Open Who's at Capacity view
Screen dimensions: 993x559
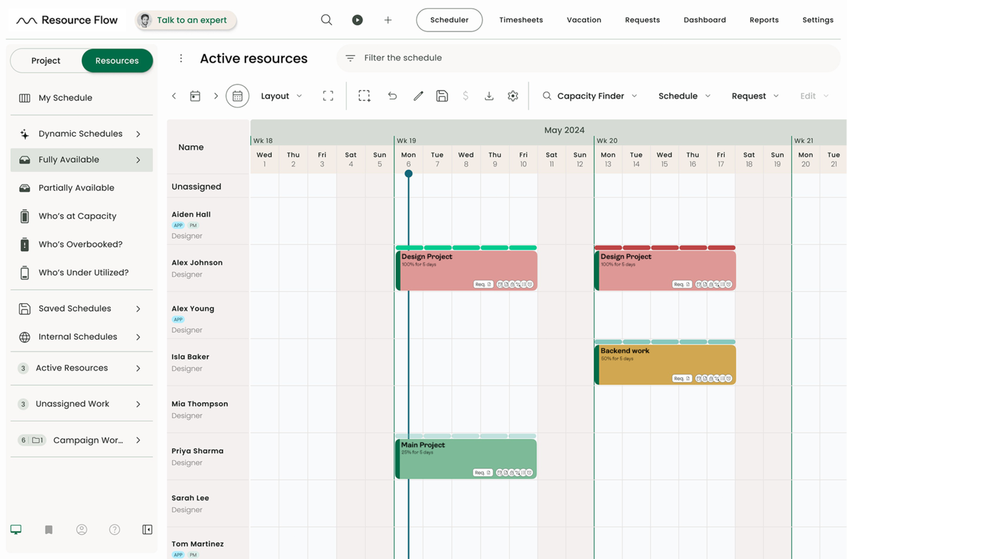tap(81, 216)
